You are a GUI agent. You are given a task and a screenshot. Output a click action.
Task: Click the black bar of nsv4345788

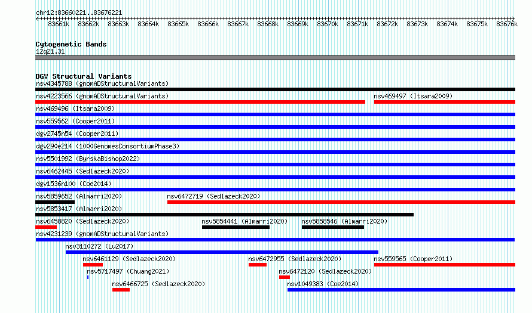[x=275, y=89]
